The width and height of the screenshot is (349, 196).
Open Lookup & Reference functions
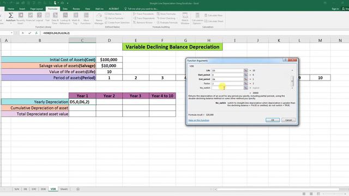point(65,19)
